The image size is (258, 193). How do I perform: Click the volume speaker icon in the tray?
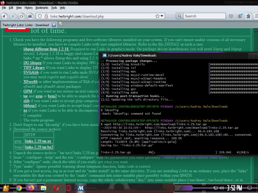222,188
